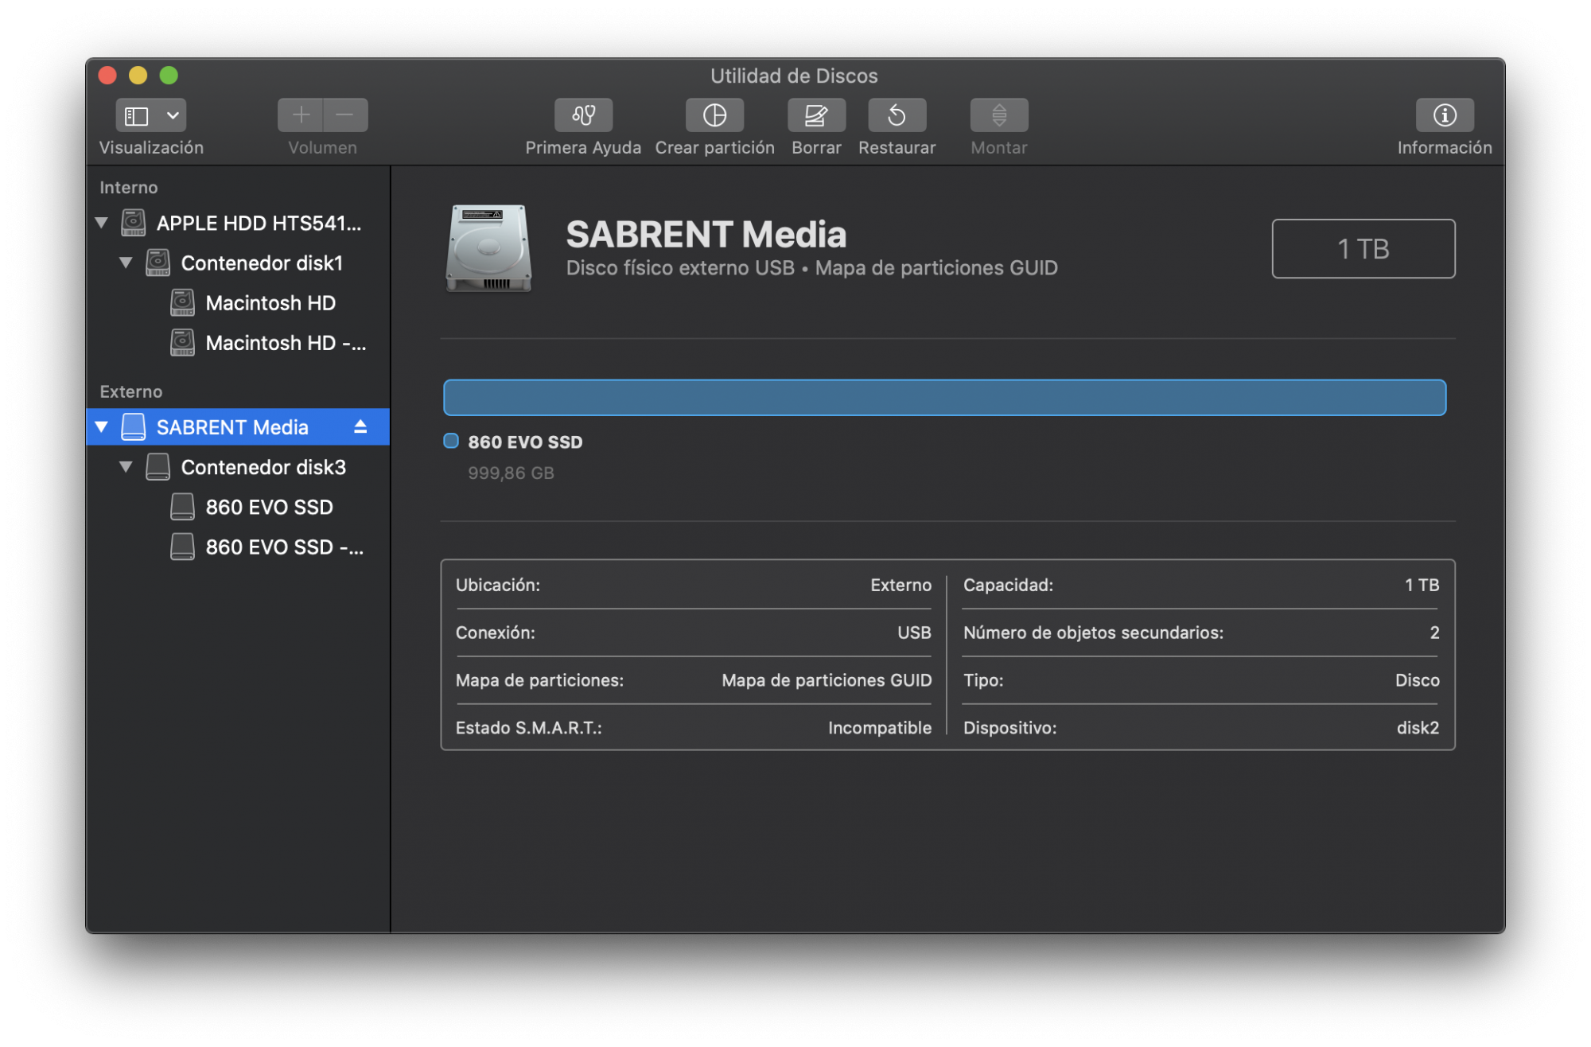The image size is (1591, 1047).
Task: Click the blue partition usage bar
Action: (x=944, y=398)
